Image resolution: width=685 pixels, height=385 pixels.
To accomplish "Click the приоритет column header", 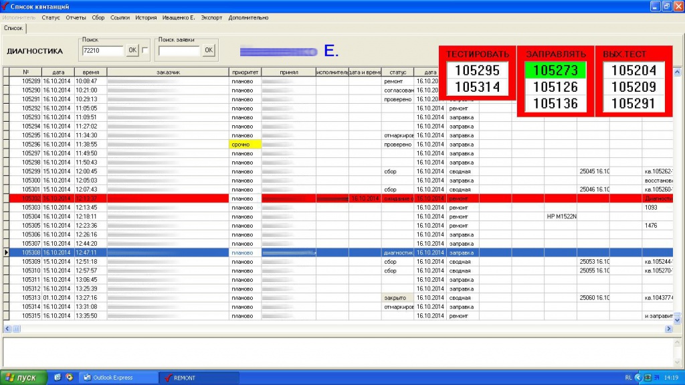I will [x=244, y=72].
